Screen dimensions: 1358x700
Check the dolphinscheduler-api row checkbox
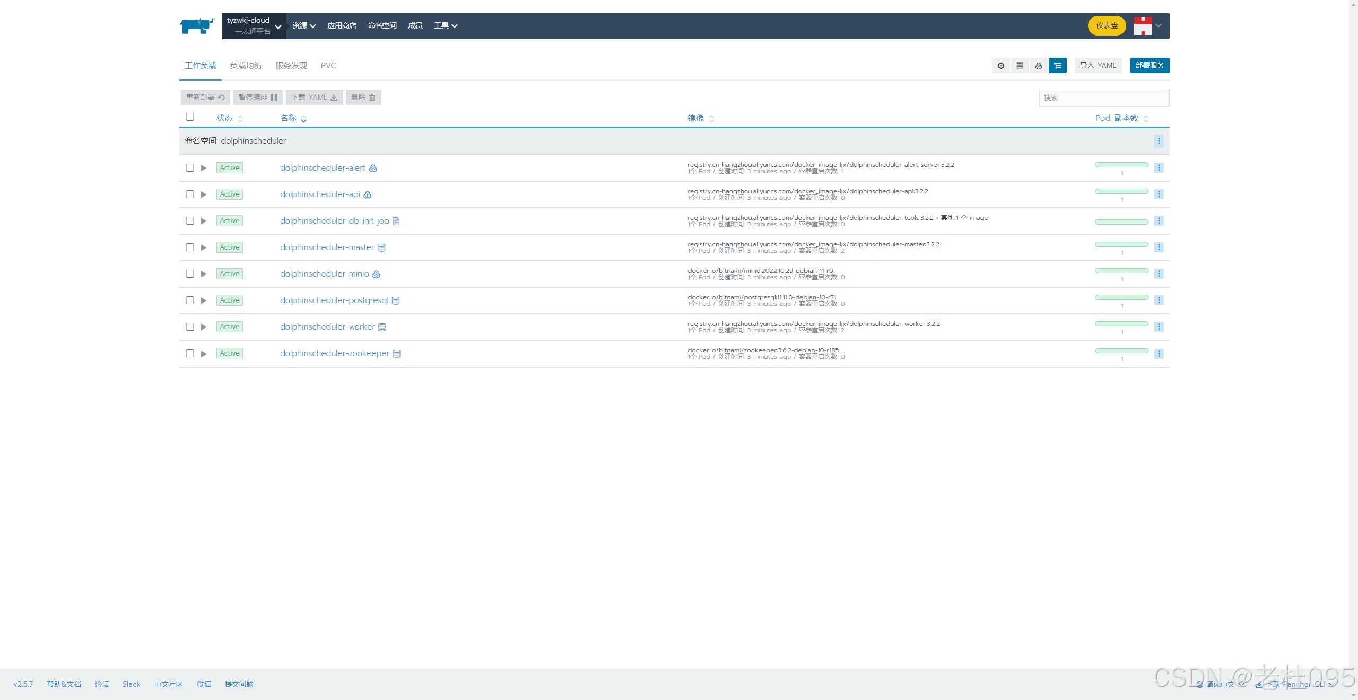click(190, 194)
